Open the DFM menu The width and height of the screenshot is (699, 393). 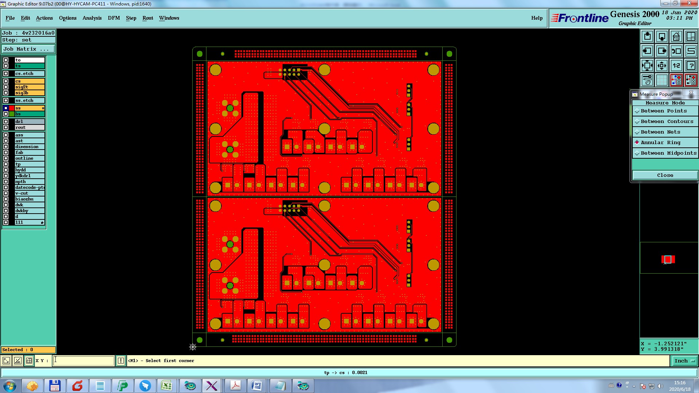click(x=114, y=18)
